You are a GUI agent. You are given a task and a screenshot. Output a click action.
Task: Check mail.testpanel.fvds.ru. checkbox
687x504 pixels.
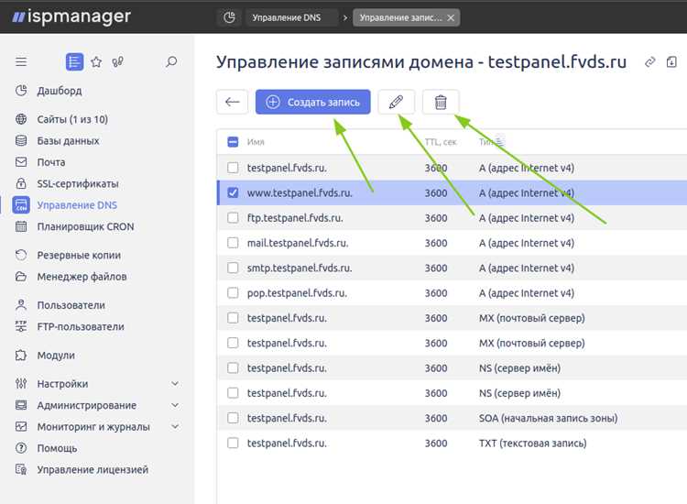[x=233, y=243]
